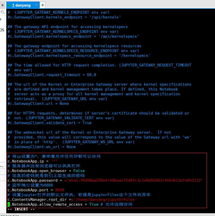Click '#c.GatewayClient.kernelspecs_endpoint' setting line
Viewport: 215px width, 216px height.
[73, 36]
